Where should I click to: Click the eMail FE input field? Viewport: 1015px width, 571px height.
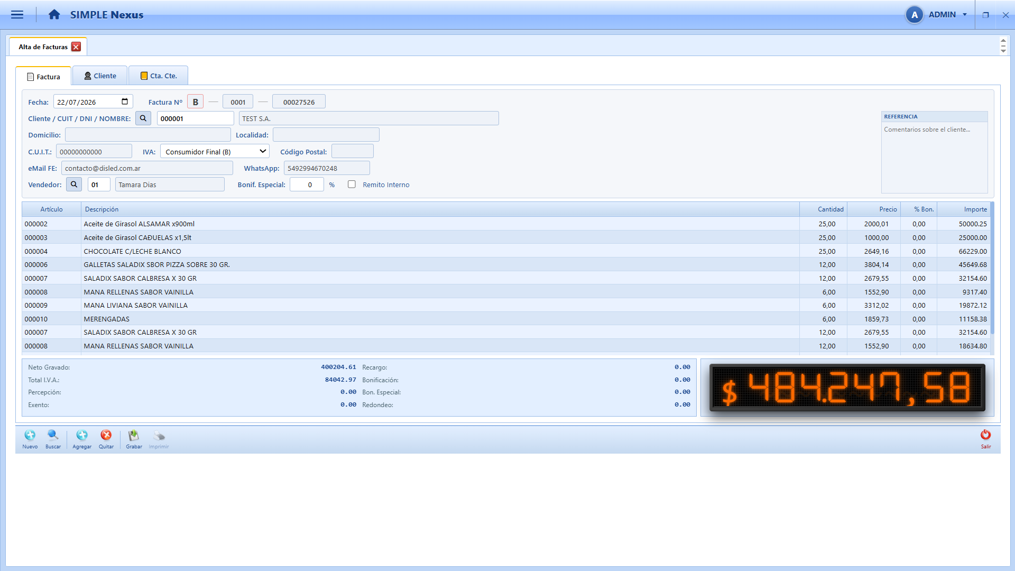click(147, 168)
